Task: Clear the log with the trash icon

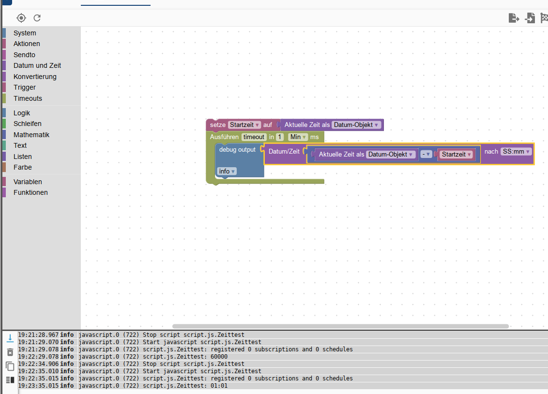Action: [10, 352]
